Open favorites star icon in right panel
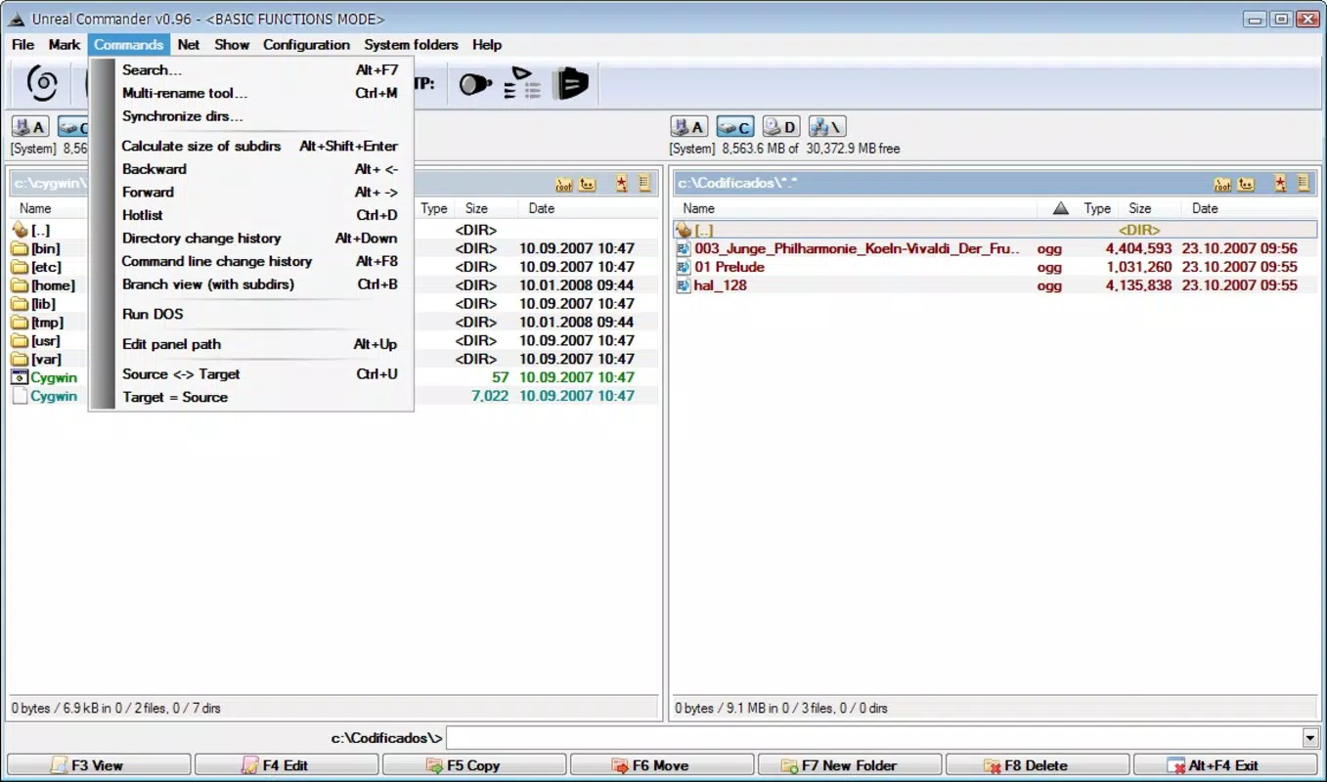Image resolution: width=1327 pixels, height=782 pixels. [x=1280, y=184]
